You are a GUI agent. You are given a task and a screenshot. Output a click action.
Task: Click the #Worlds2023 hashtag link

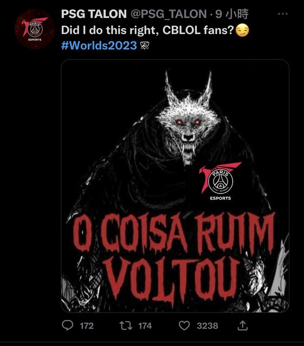(x=99, y=45)
